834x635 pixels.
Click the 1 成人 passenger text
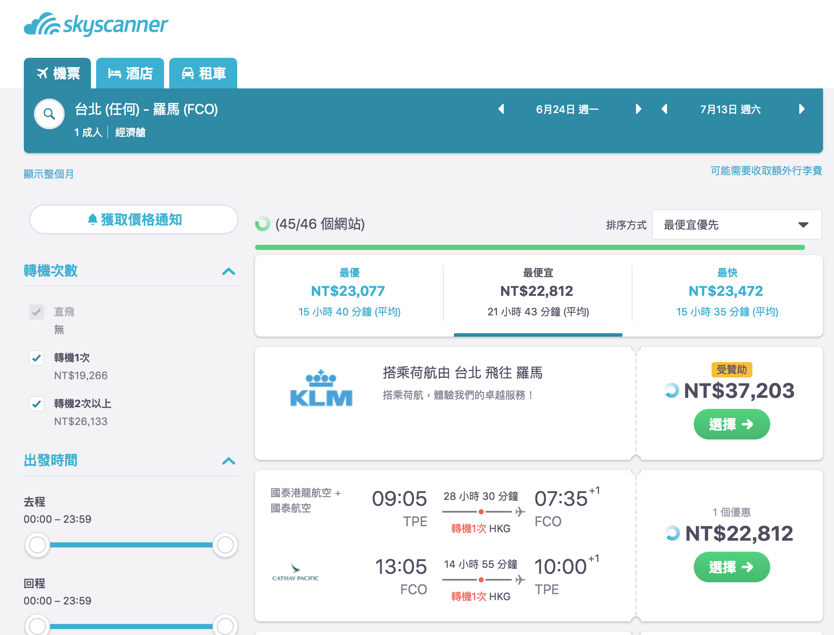click(x=88, y=132)
